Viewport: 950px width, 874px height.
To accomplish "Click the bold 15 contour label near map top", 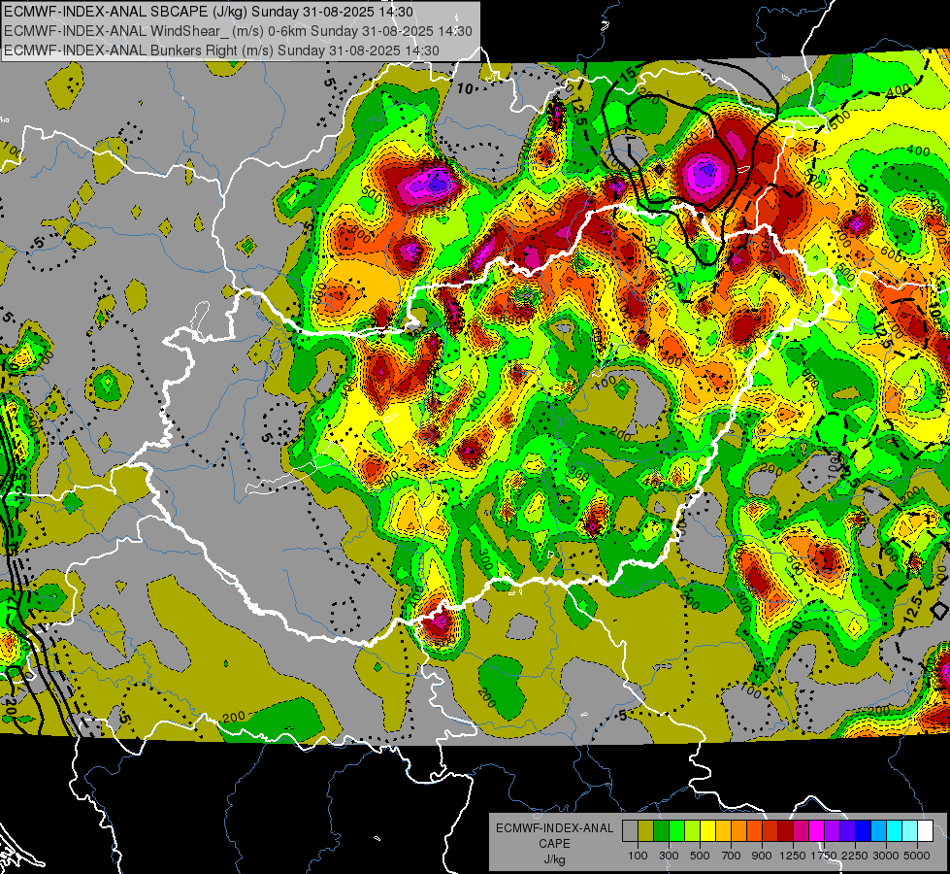I will coord(628,75).
